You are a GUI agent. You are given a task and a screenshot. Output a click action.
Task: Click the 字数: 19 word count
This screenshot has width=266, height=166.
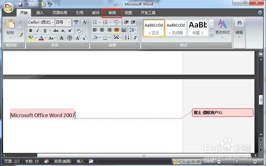(x=32, y=161)
